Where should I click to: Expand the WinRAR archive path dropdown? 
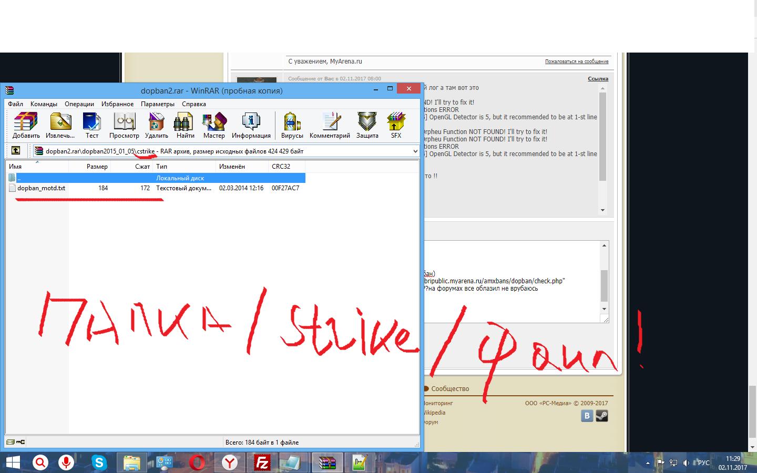pyautogui.click(x=415, y=151)
